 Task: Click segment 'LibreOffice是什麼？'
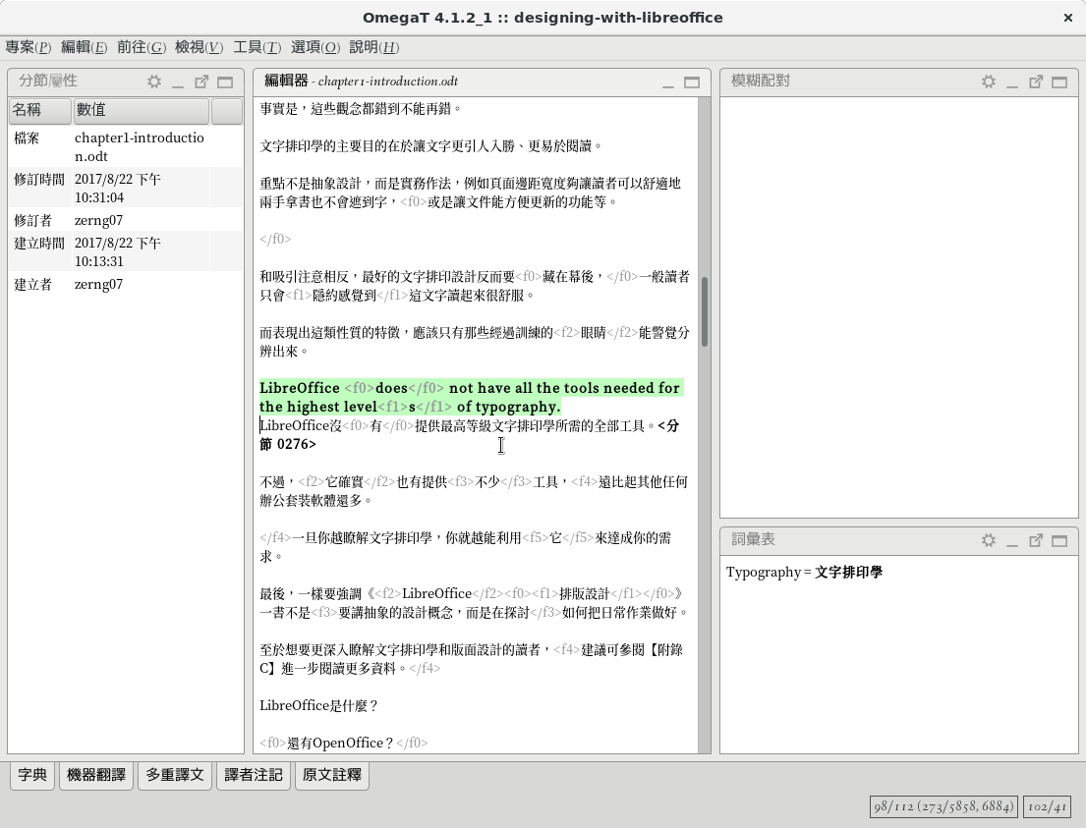click(319, 705)
